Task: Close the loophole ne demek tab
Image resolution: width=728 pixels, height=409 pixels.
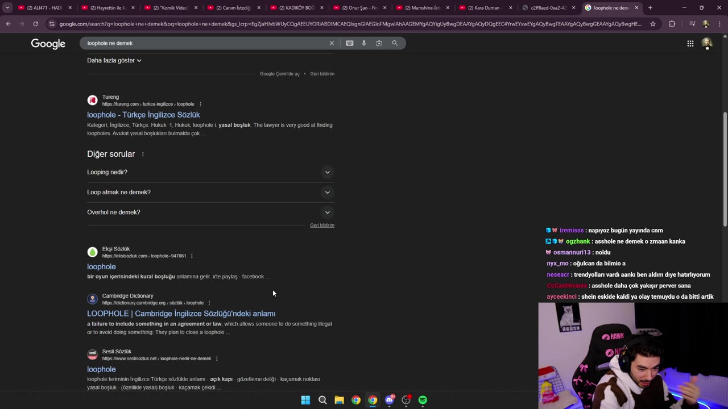Action: 636,8
